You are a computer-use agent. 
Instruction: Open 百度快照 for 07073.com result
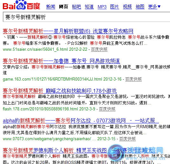coord(128,139)
